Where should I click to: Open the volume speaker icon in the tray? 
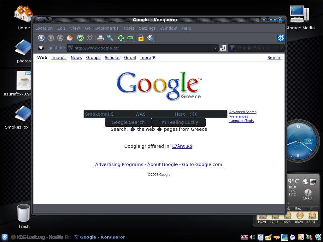coord(252,237)
